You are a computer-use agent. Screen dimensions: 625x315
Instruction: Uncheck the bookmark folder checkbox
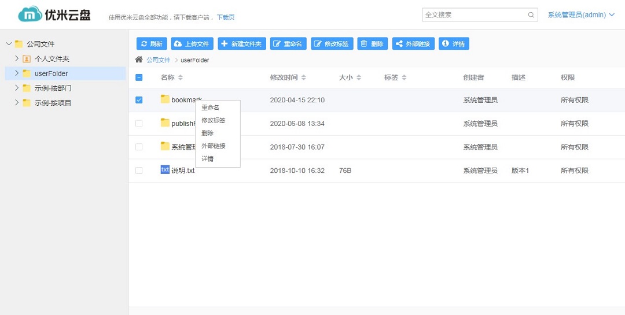click(x=139, y=100)
